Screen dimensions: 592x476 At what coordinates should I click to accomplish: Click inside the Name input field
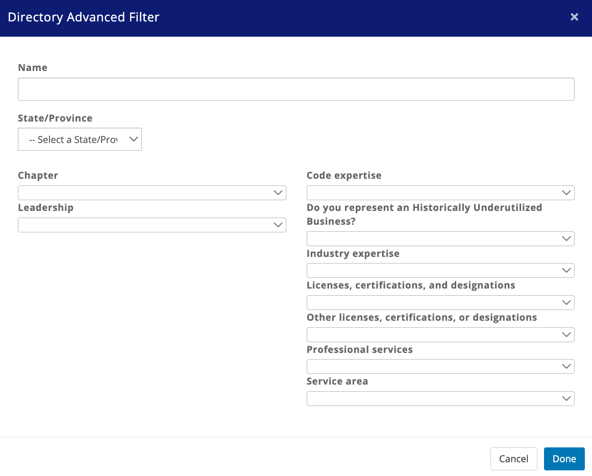click(x=296, y=89)
